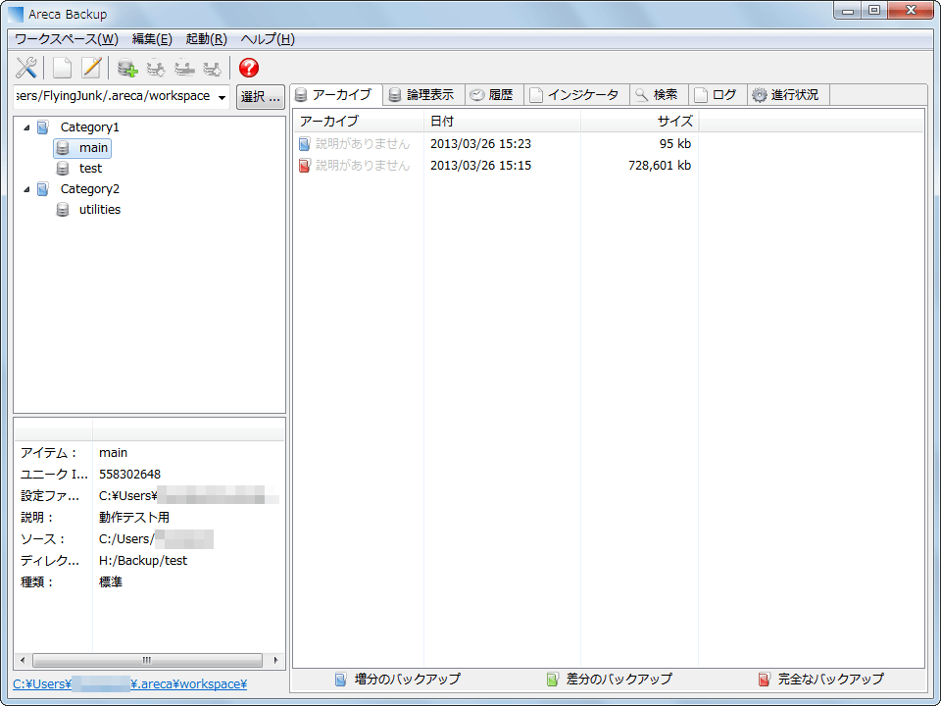Click the Category2 blue book icon

pos(42,189)
